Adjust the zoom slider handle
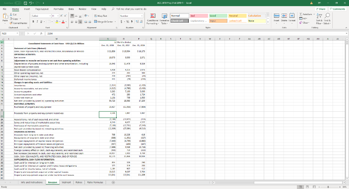The width and height of the screenshot is (349, 189). (328, 187)
